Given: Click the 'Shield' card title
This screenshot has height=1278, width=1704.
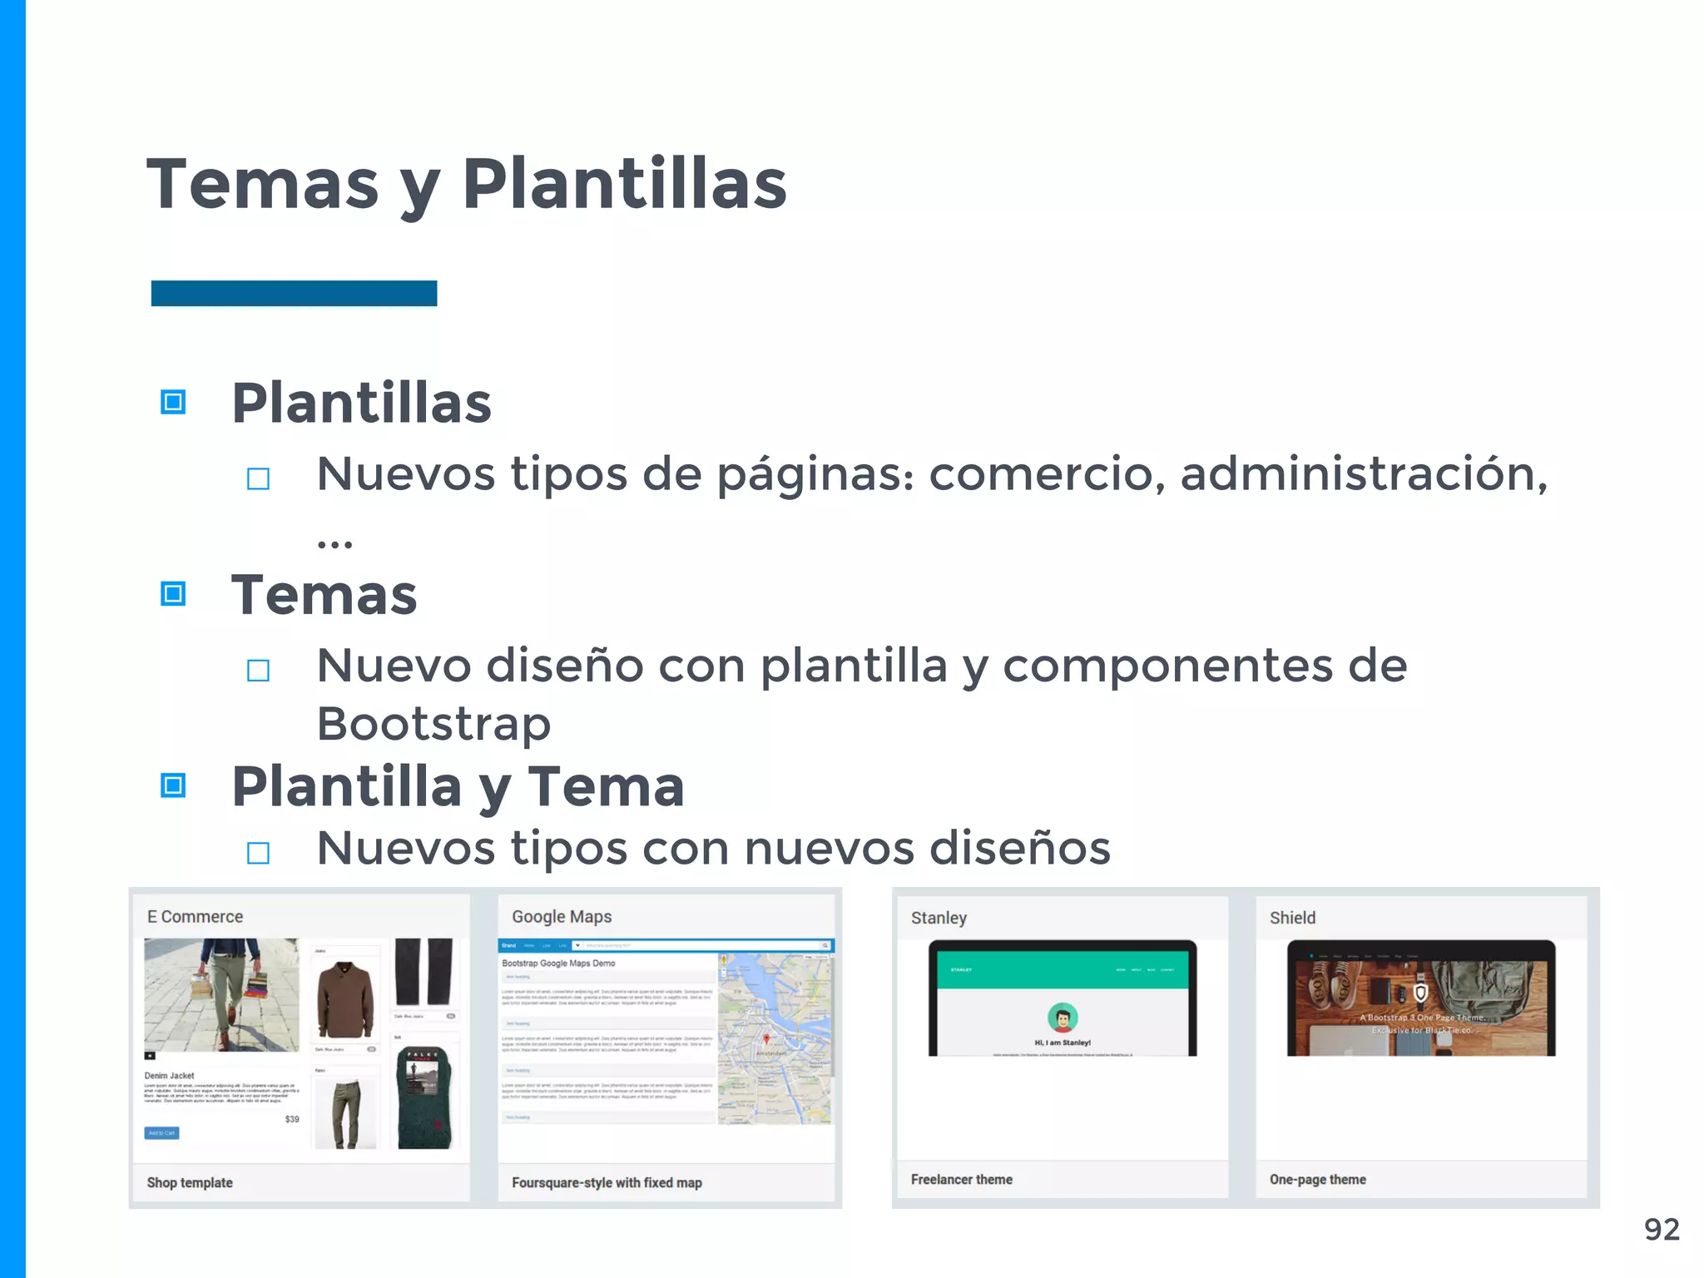Looking at the screenshot, I should 1292,918.
